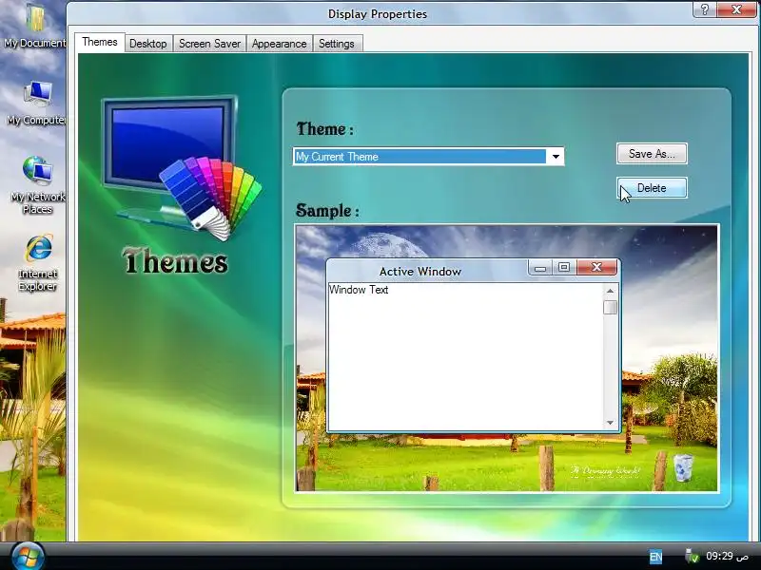Click sample Active Window close button
761x570 pixels.
tap(597, 267)
